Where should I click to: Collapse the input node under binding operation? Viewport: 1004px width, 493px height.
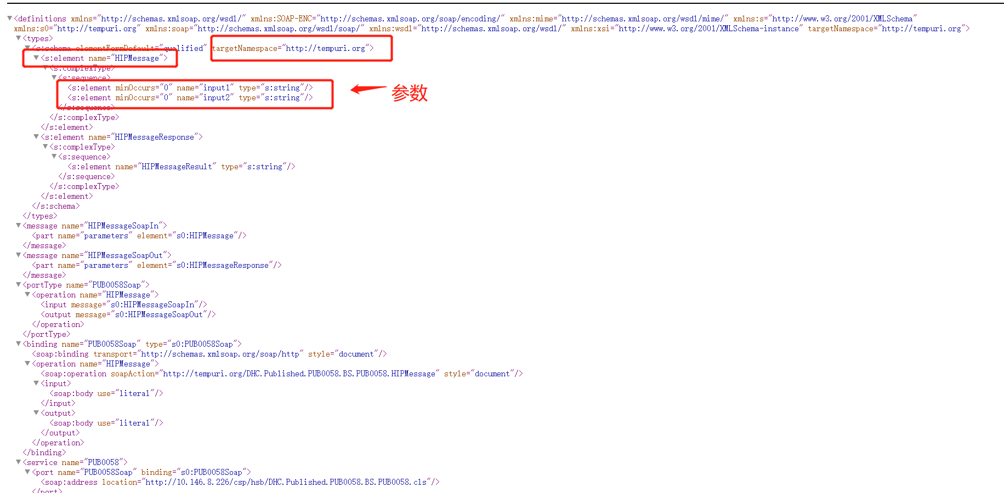coord(36,383)
